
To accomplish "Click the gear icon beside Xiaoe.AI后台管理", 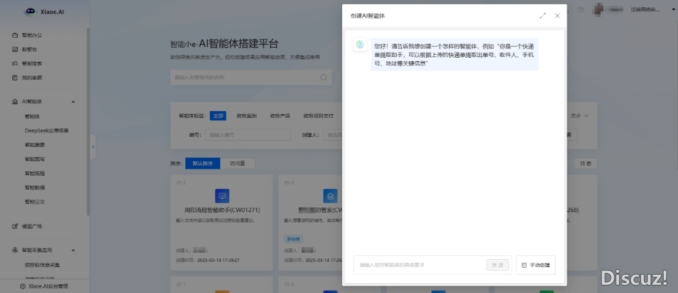I will coord(23,286).
